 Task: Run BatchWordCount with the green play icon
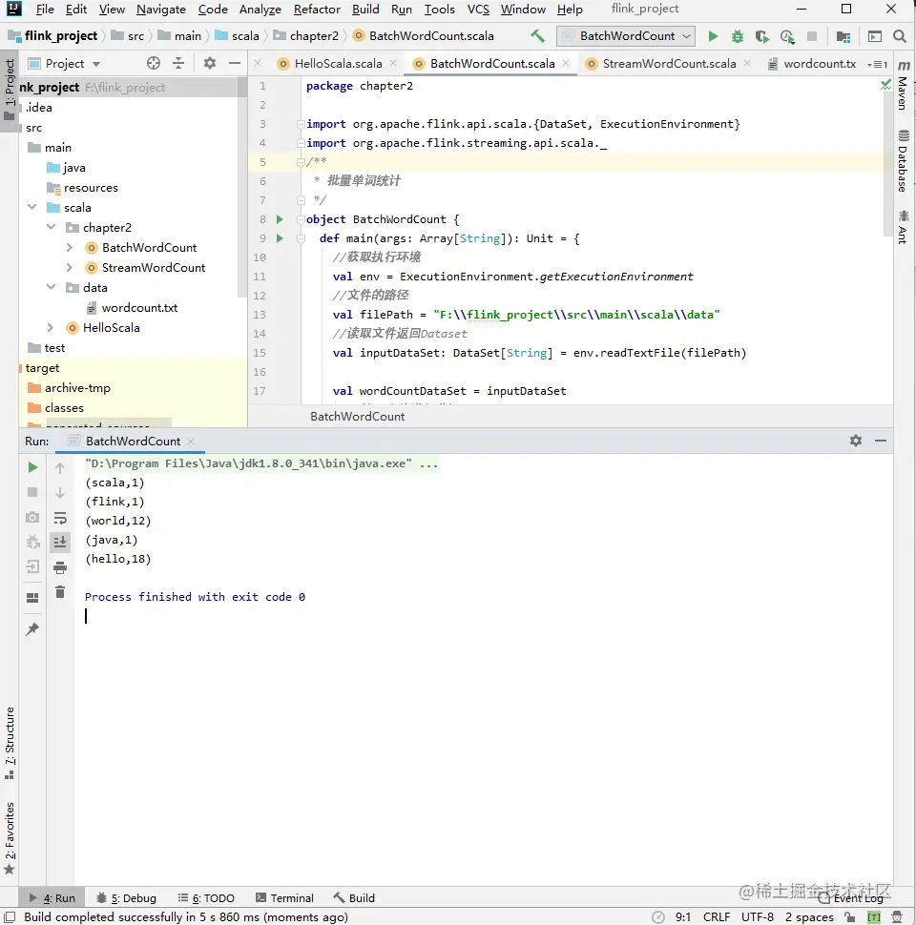(713, 36)
